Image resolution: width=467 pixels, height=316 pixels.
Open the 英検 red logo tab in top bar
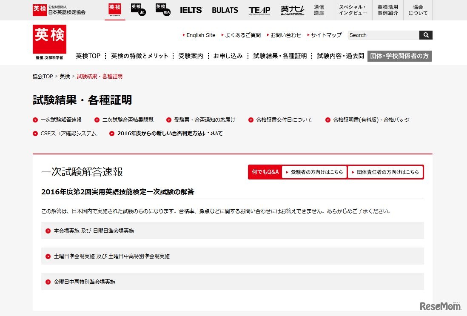(115, 10)
